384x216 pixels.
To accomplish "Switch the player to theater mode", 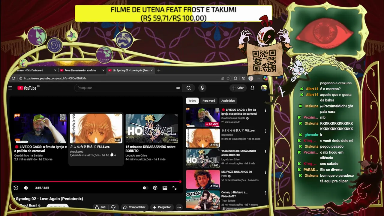I will (165, 188).
